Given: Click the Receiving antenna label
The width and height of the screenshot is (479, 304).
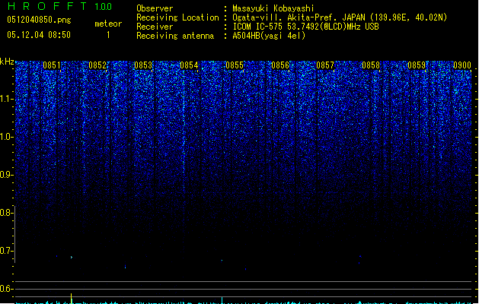Looking at the screenshot, I should point(175,36).
